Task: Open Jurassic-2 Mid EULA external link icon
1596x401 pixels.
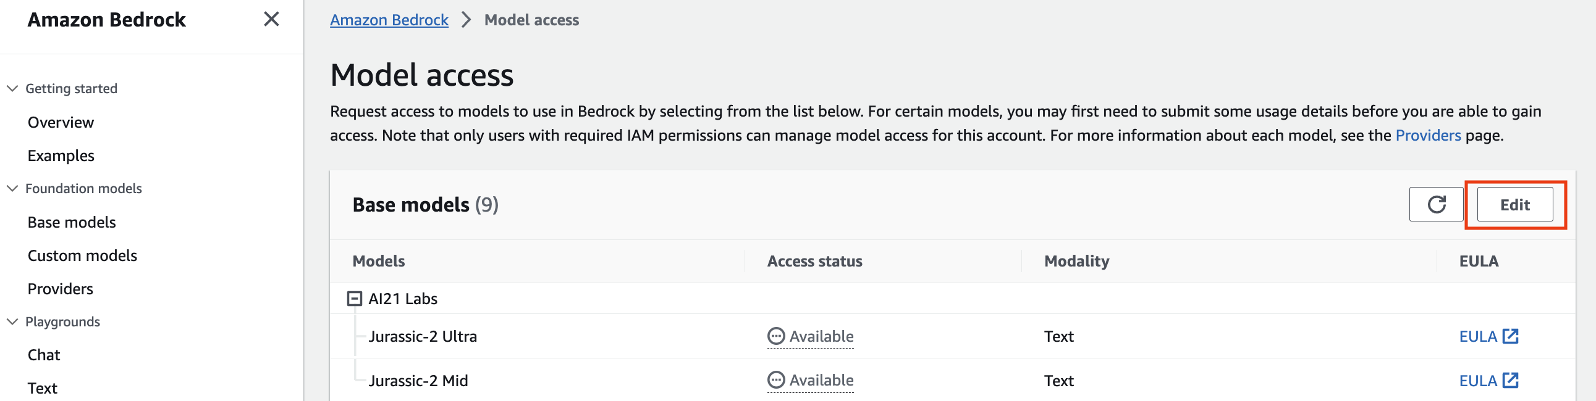Action: tap(1511, 380)
